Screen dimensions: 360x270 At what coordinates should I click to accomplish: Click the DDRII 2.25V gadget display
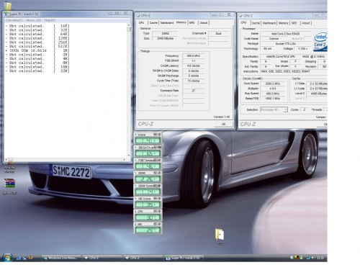(148, 179)
